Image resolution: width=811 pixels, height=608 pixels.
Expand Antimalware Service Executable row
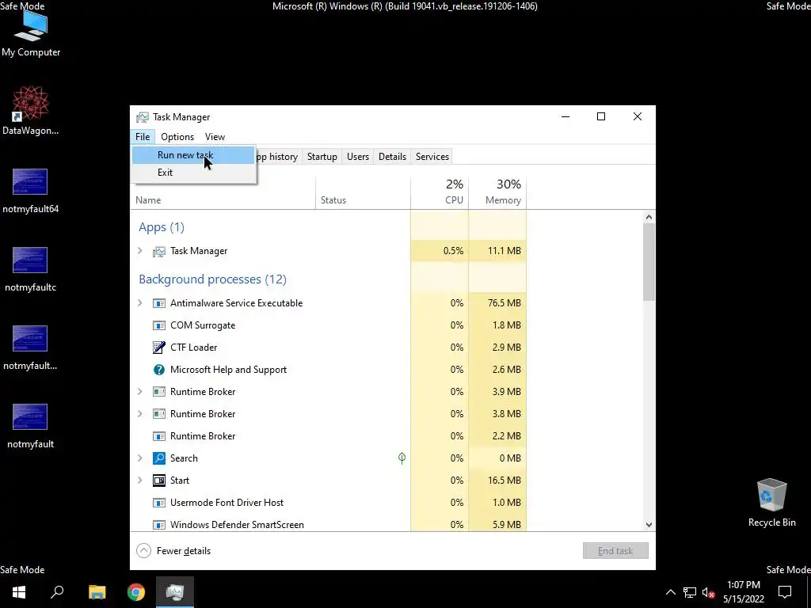[x=139, y=303]
